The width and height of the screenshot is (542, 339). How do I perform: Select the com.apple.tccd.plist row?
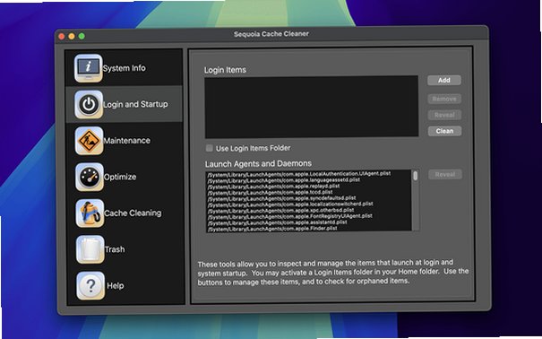308,192
